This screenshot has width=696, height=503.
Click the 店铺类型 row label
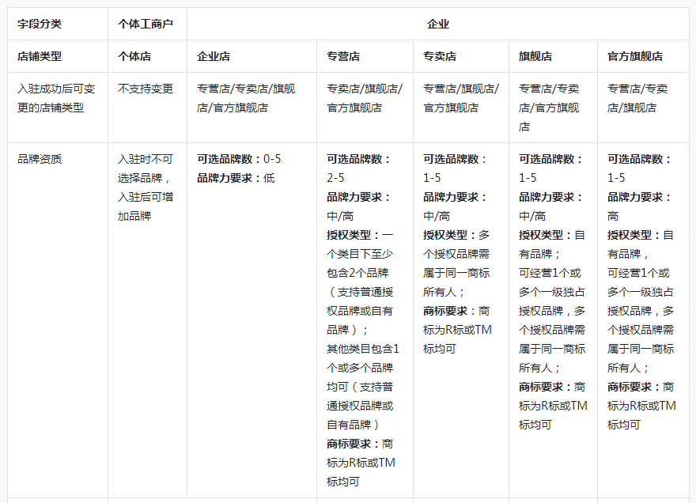[x=36, y=55]
